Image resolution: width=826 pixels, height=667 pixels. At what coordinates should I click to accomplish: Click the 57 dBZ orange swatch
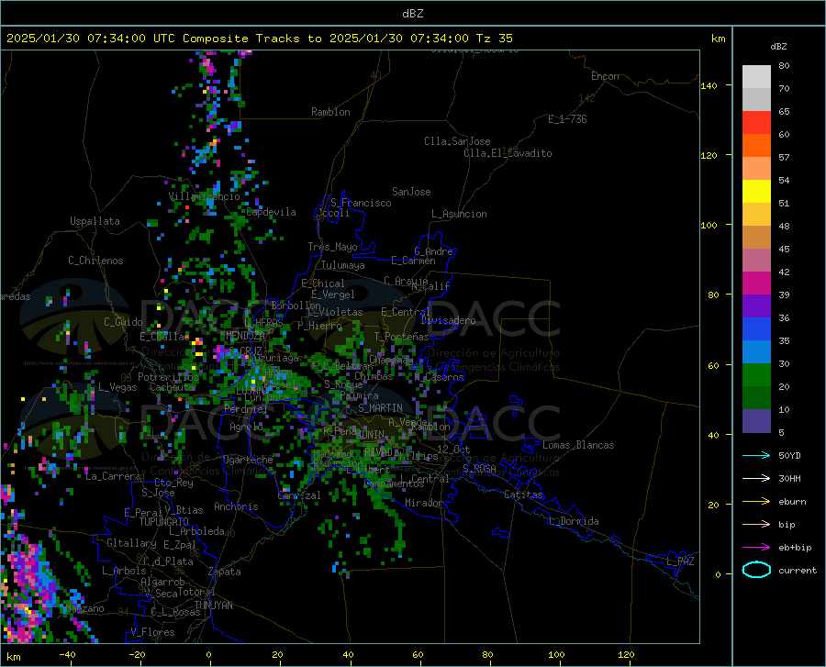point(756,146)
